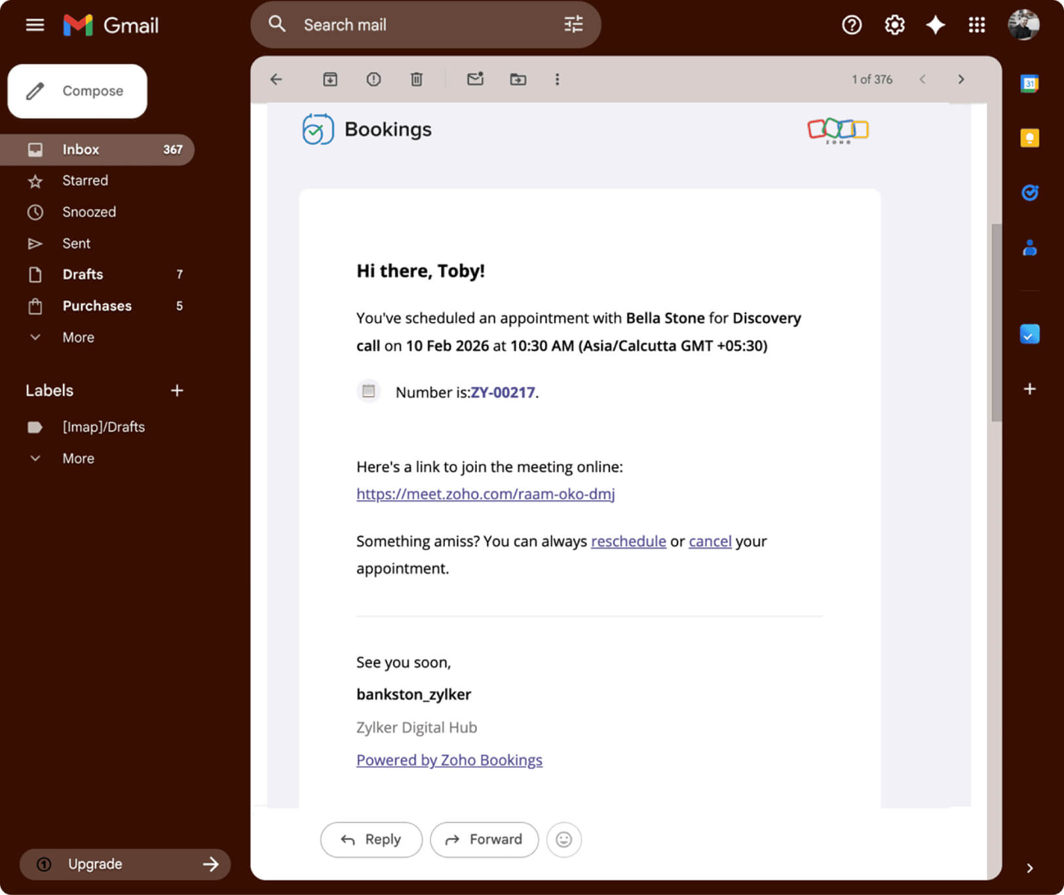
Task: Report the email as spam
Action: click(x=373, y=79)
